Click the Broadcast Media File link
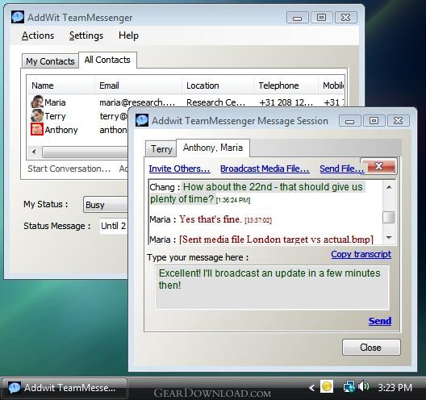 265,169
